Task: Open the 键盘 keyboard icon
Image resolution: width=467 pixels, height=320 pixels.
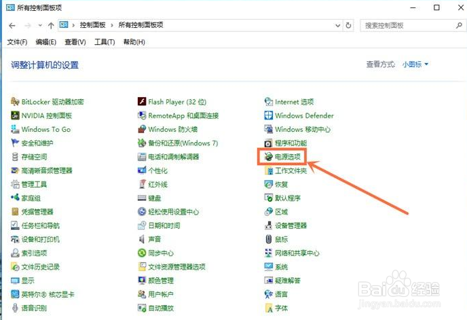Action: (x=142, y=198)
